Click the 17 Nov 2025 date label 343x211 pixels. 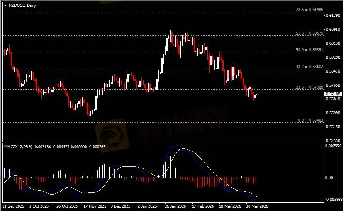[x=95, y=206]
